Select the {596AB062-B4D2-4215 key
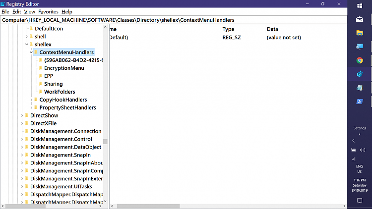372x209 pixels. (73, 60)
